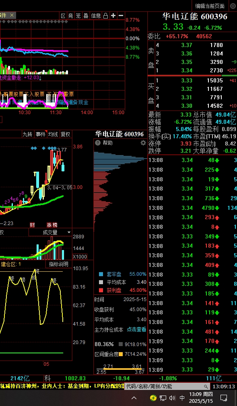The width and height of the screenshot is (237, 406).
Task: Zoom out with the minus icon
Action: point(121,16)
